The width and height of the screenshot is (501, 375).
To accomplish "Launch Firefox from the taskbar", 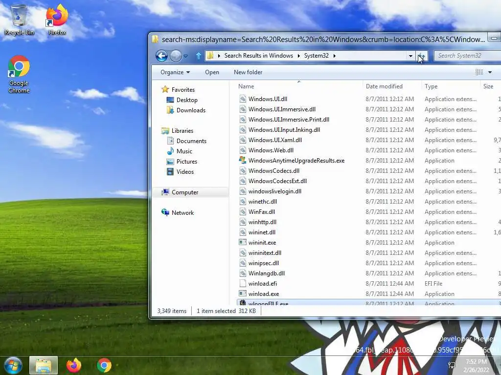I will [74, 365].
